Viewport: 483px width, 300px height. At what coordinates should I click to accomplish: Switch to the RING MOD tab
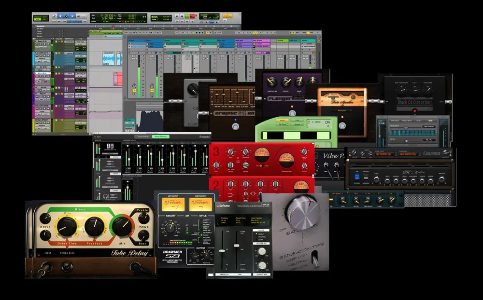395,121
